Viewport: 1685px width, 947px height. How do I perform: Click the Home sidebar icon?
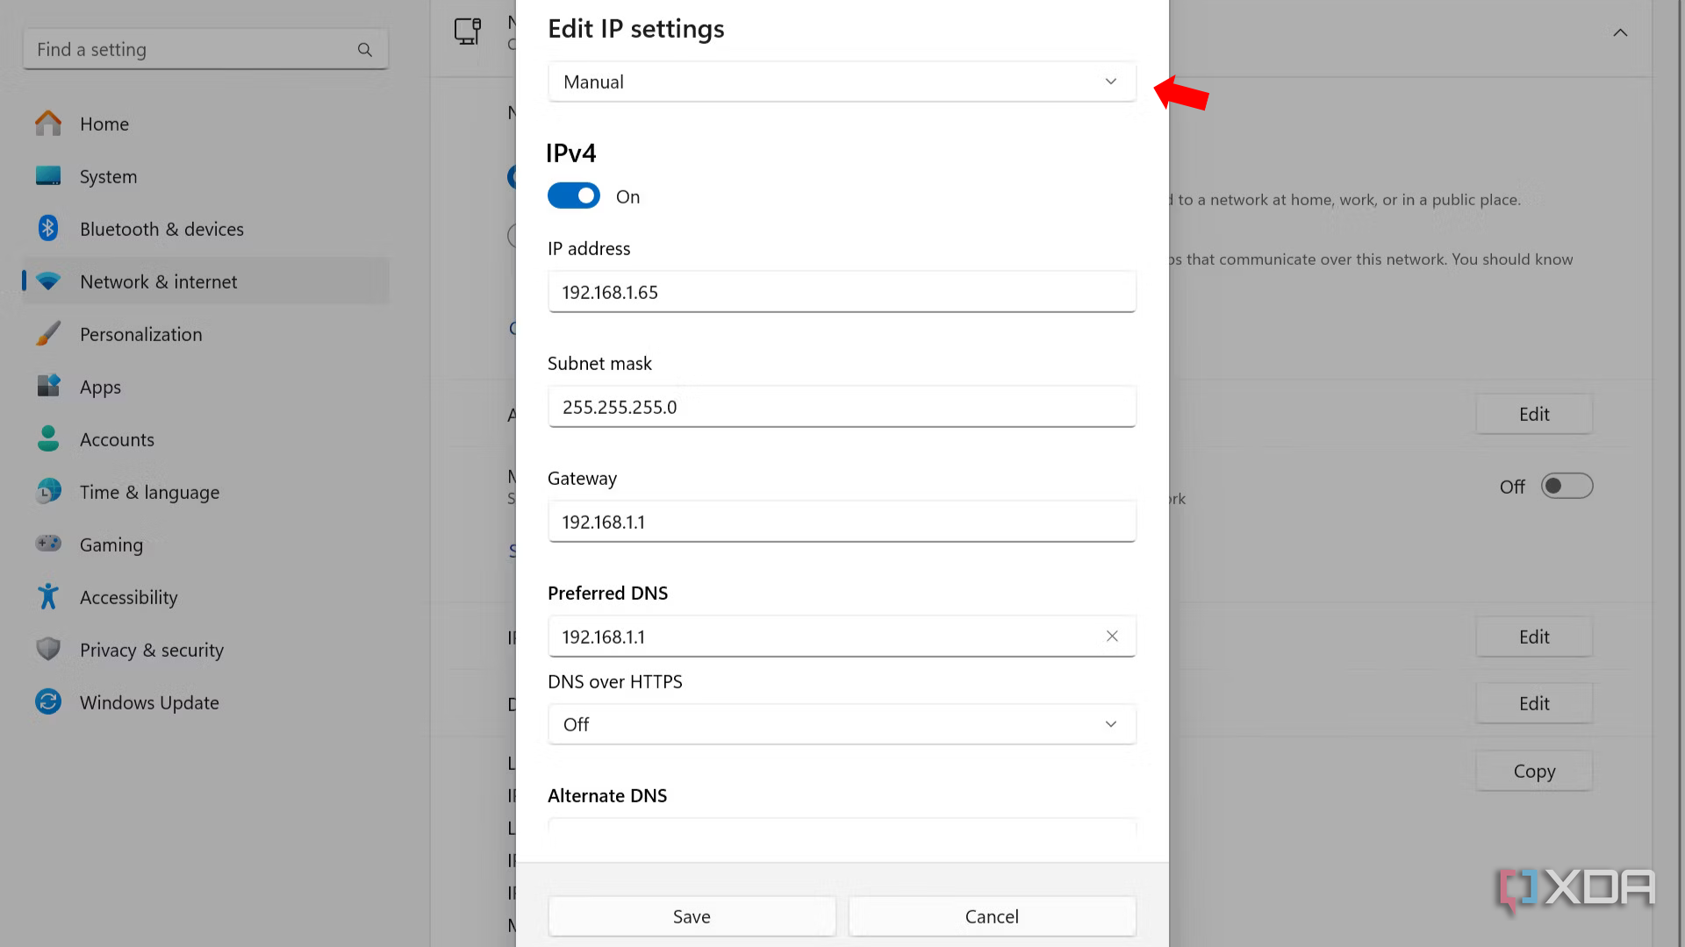pos(48,124)
